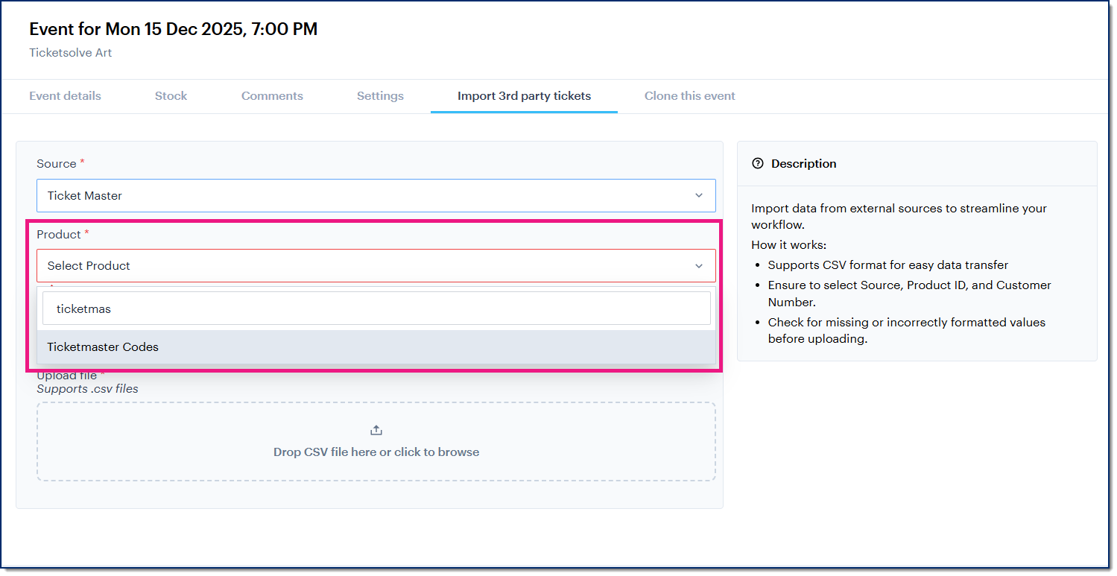Image resolution: width=1117 pixels, height=576 pixels.
Task: Select the Import 3rd party tickets tab
Action: coord(524,96)
